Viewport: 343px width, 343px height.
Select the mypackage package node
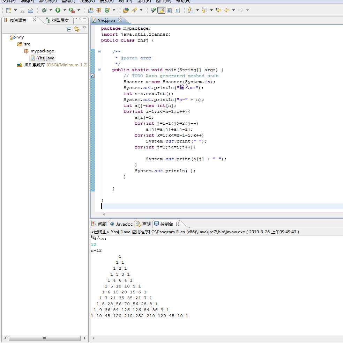pyautogui.click(x=39, y=51)
